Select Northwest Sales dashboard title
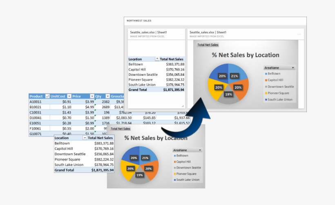The image size is (335, 205). pos(138,20)
